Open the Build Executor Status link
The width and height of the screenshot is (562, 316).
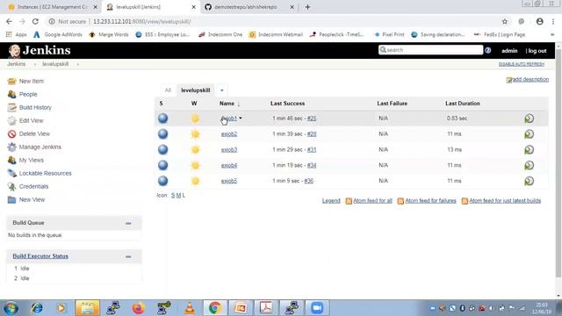40,256
